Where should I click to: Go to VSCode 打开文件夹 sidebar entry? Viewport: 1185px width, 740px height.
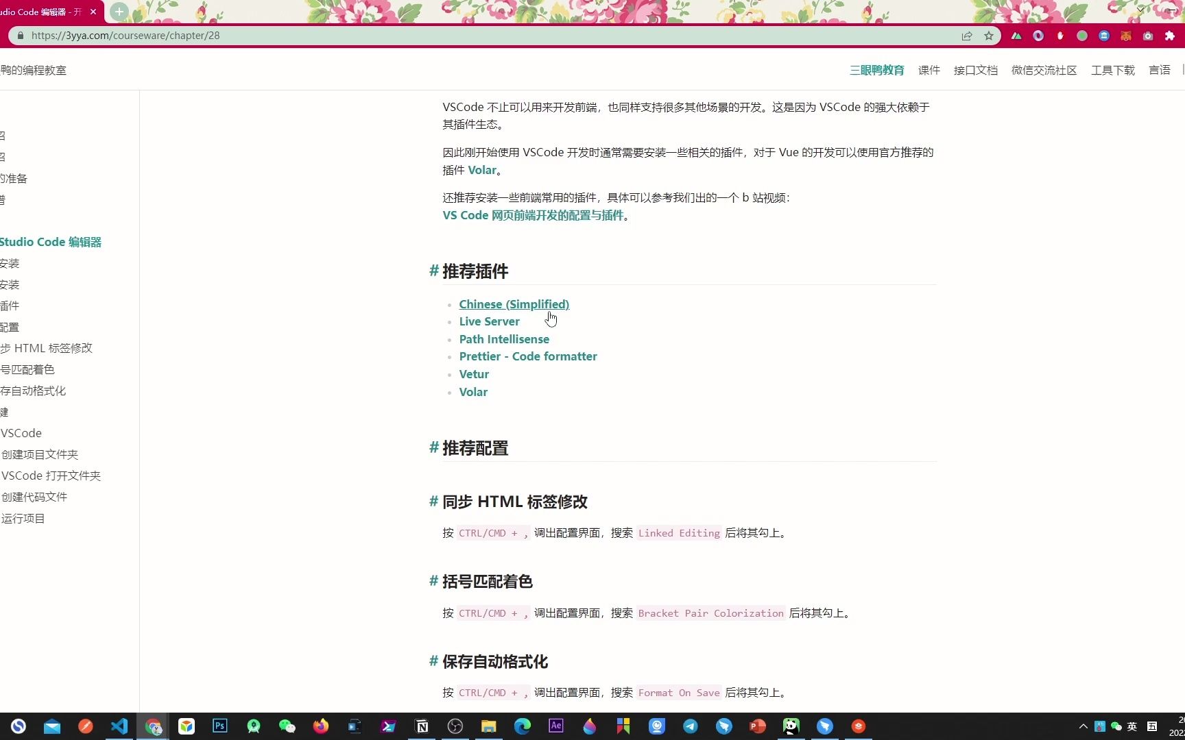[51, 476]
